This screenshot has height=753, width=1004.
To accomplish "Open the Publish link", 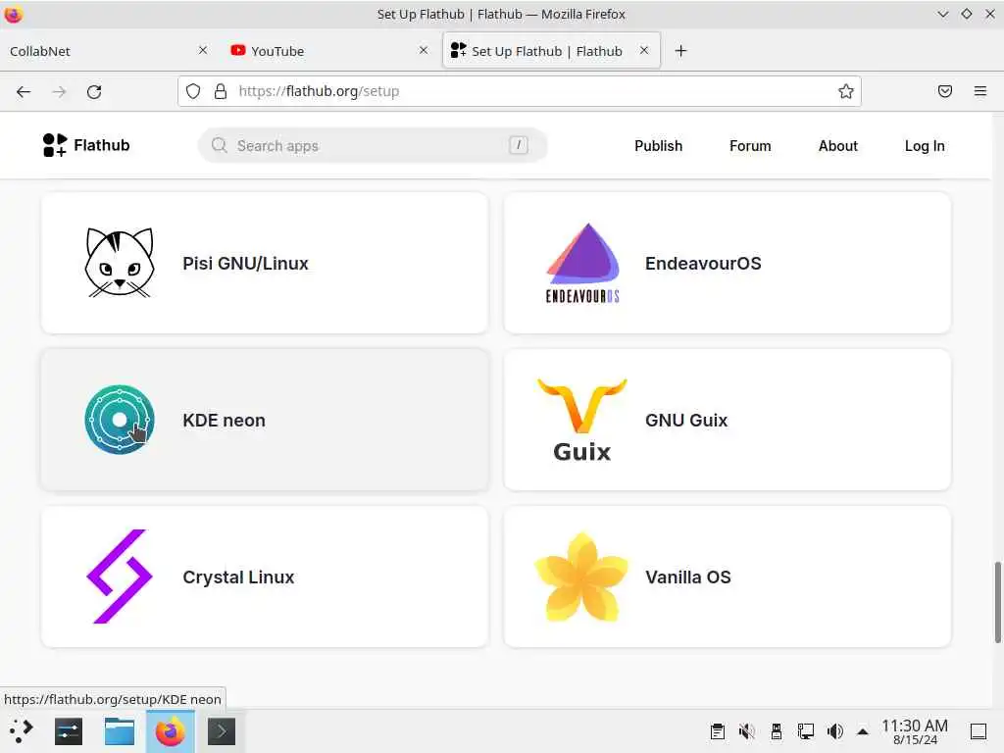I will click(658, 146).
